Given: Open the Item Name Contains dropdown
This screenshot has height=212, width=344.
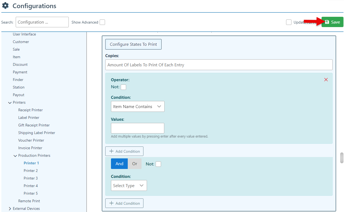Looking at the screenshot, I should [137, 107].
